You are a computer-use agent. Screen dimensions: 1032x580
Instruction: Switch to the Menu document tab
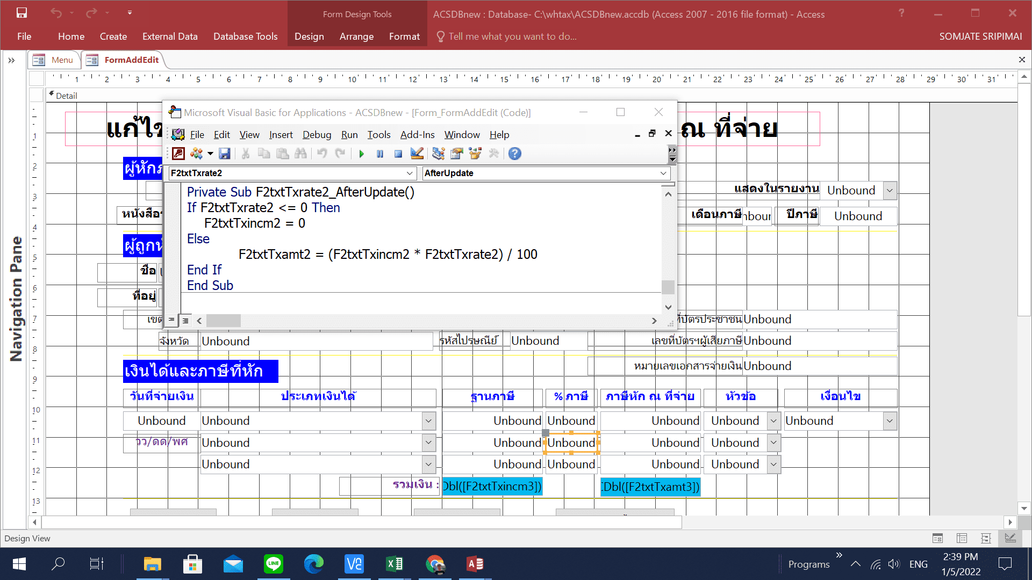tap(54, 60)
